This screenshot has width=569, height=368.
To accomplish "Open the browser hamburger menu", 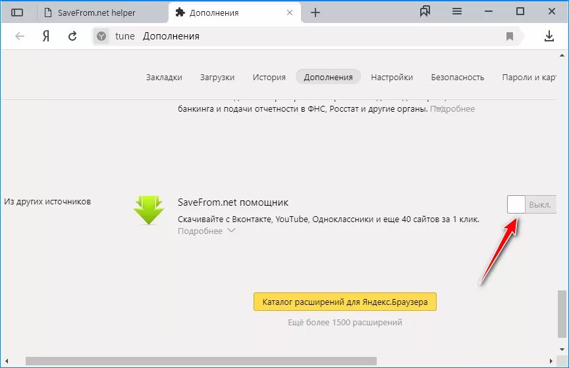I will 457,12.
